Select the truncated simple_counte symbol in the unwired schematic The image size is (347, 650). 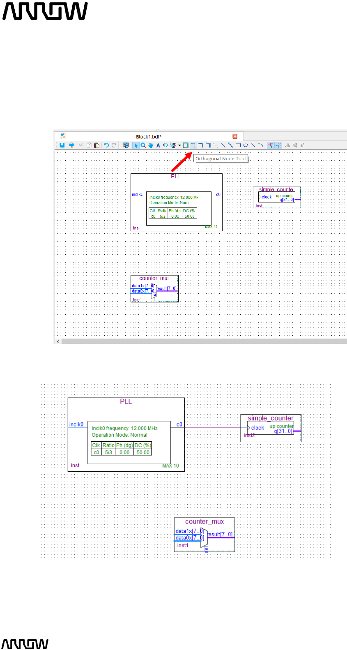click(277, 198)
